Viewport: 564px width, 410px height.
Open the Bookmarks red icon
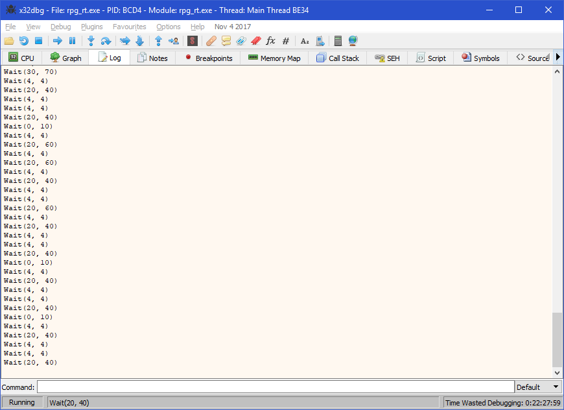[x=255, y=41]
